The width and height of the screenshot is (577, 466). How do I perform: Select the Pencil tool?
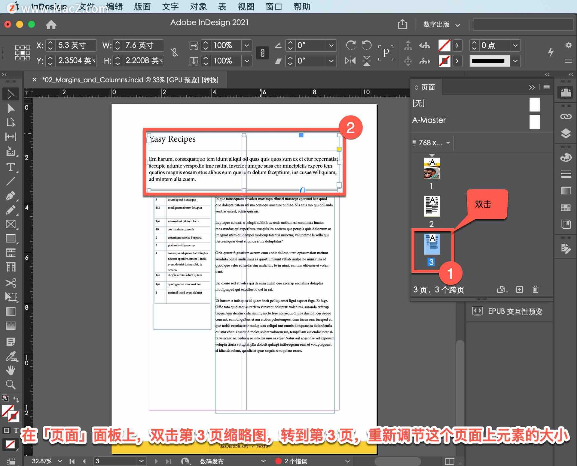point(11,210)
